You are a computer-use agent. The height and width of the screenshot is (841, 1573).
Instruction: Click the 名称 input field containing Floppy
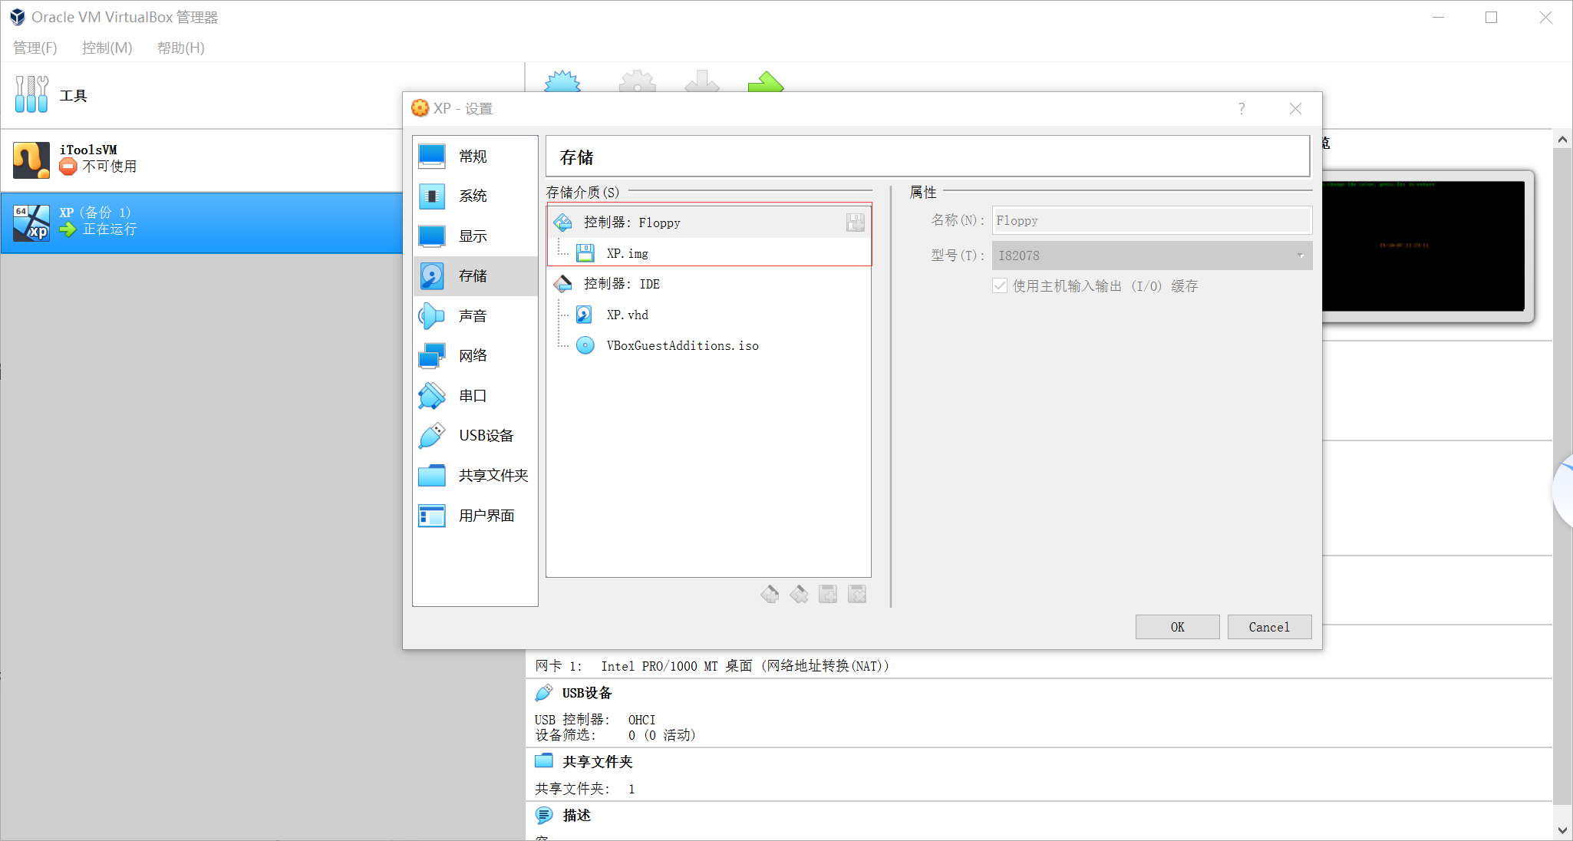(x=1152, y=221)
